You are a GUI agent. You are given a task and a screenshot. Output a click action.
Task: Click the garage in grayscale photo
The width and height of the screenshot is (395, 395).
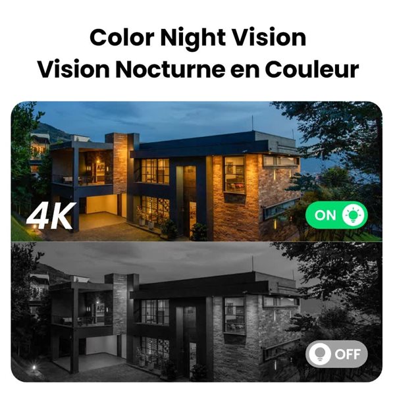point(102,346)
